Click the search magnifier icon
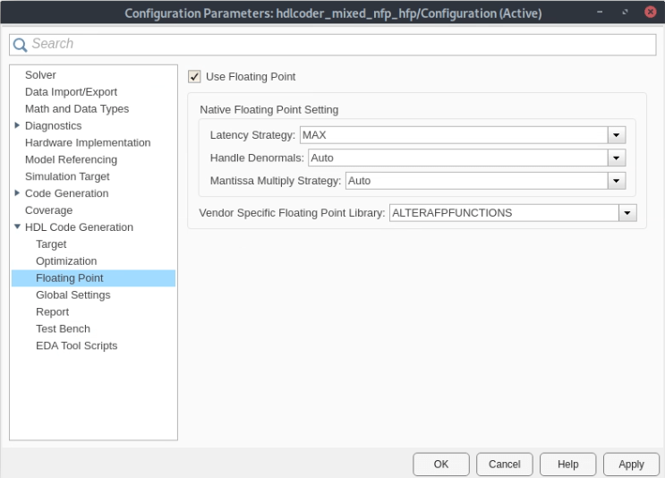This screenshot has width=665, height=478. point(20,44)
